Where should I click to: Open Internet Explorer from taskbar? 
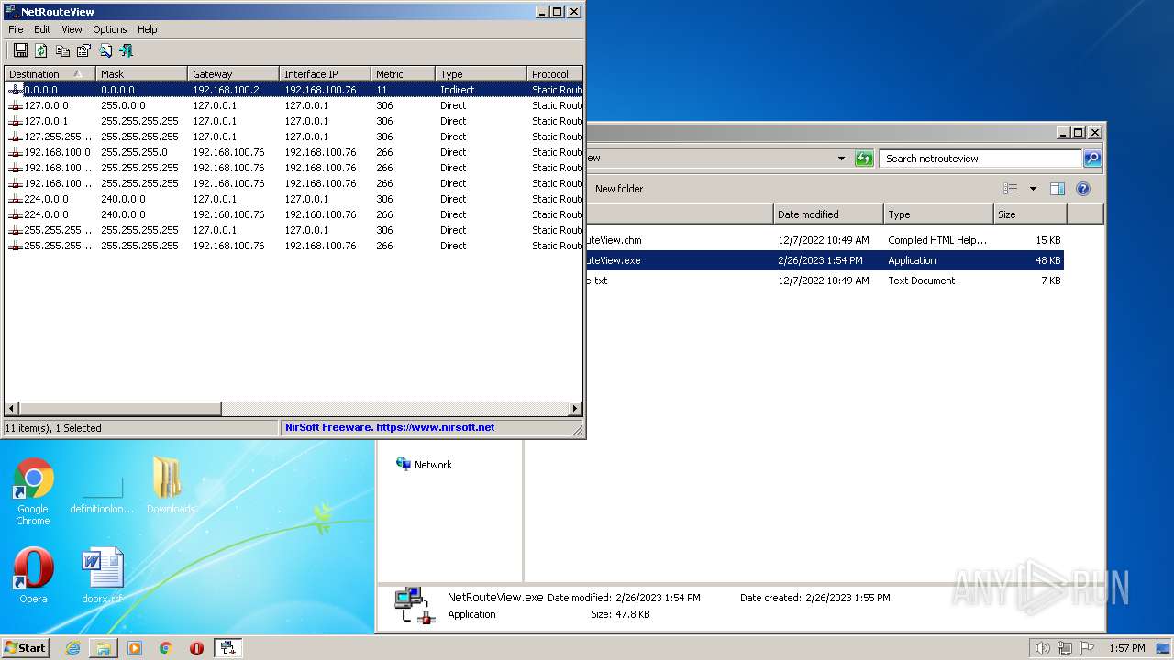click(x=72, y=648)
